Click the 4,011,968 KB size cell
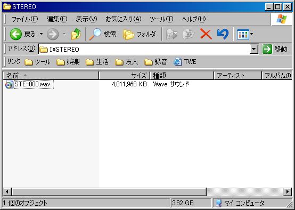Screen dimensions: 295x210 pyautogui.click(x=129, y=84)
